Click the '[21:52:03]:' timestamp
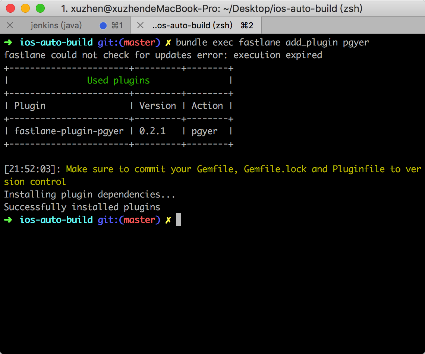425x354 pixels. pyautogui.click(x=32, y=169)
